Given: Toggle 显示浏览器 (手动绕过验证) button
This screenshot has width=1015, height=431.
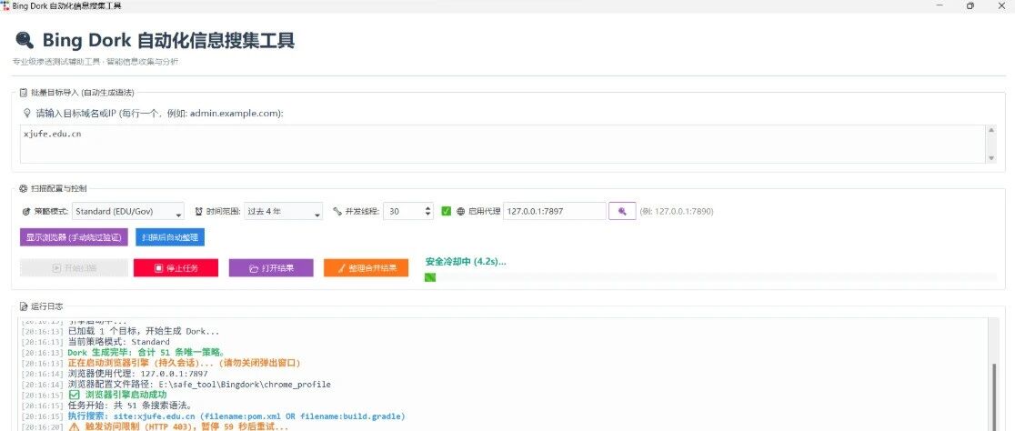Looking at the screenshot, I should tap(74, 237).
